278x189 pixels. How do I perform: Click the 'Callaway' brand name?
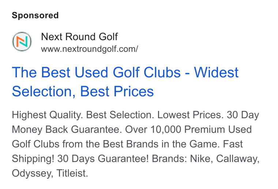coord(237,158)
